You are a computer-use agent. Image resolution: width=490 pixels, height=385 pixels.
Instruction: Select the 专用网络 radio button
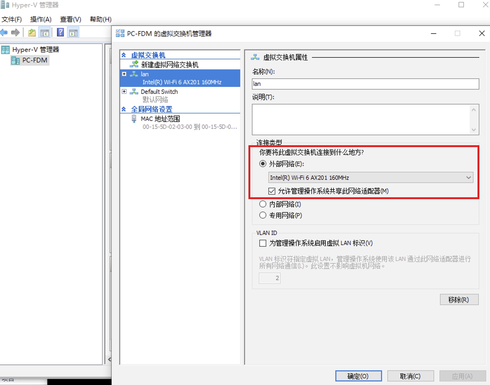coord(263,215)
